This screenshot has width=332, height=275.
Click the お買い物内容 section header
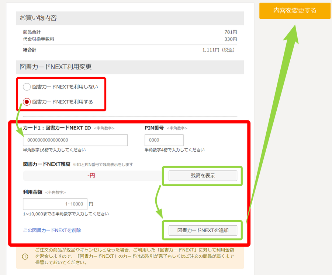click(x=130, y=18)
